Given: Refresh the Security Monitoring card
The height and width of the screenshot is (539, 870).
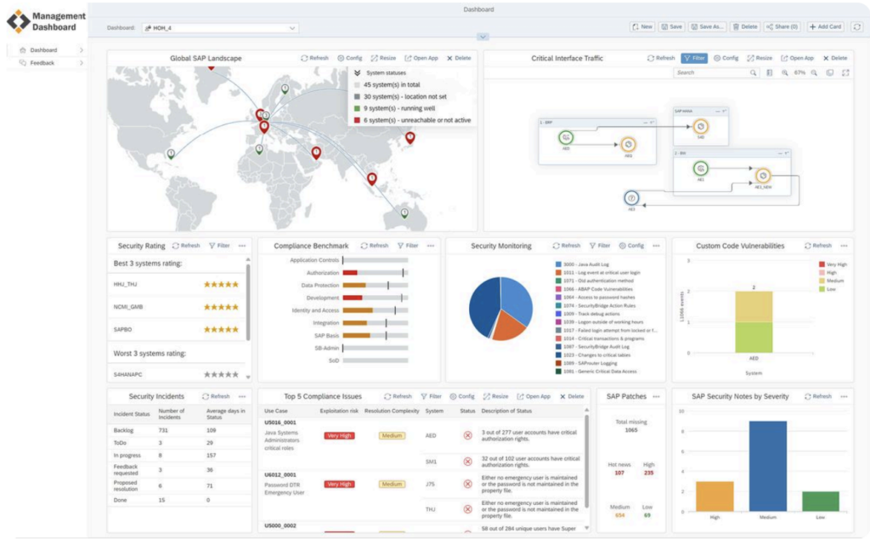Looking at the screenshot, I should point(567,246).
